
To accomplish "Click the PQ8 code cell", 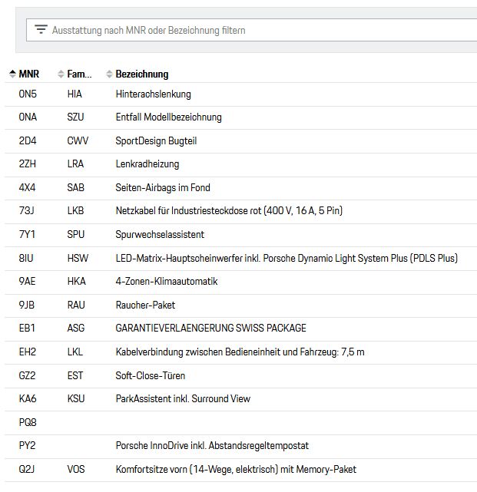I will pos(28,422).
